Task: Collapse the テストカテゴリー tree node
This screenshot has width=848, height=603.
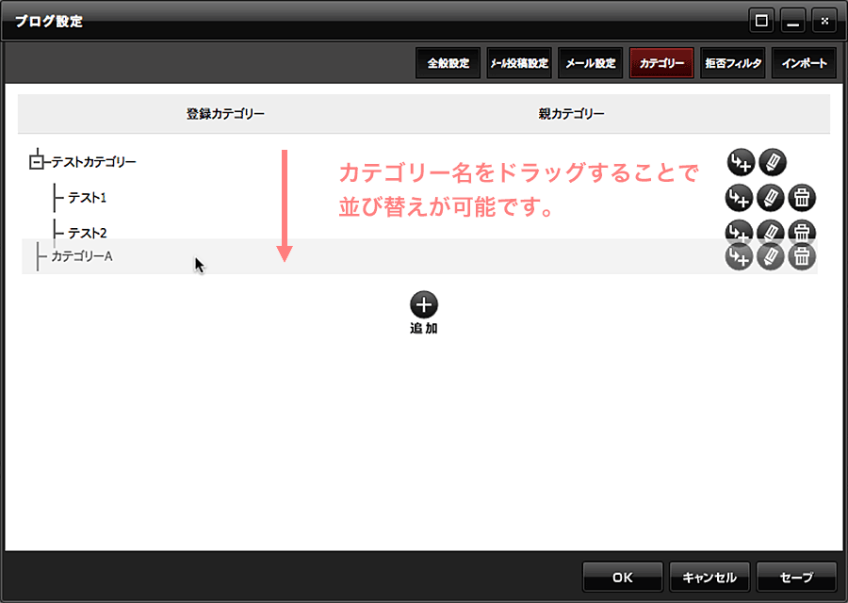Action: click(x=36, y=162)
